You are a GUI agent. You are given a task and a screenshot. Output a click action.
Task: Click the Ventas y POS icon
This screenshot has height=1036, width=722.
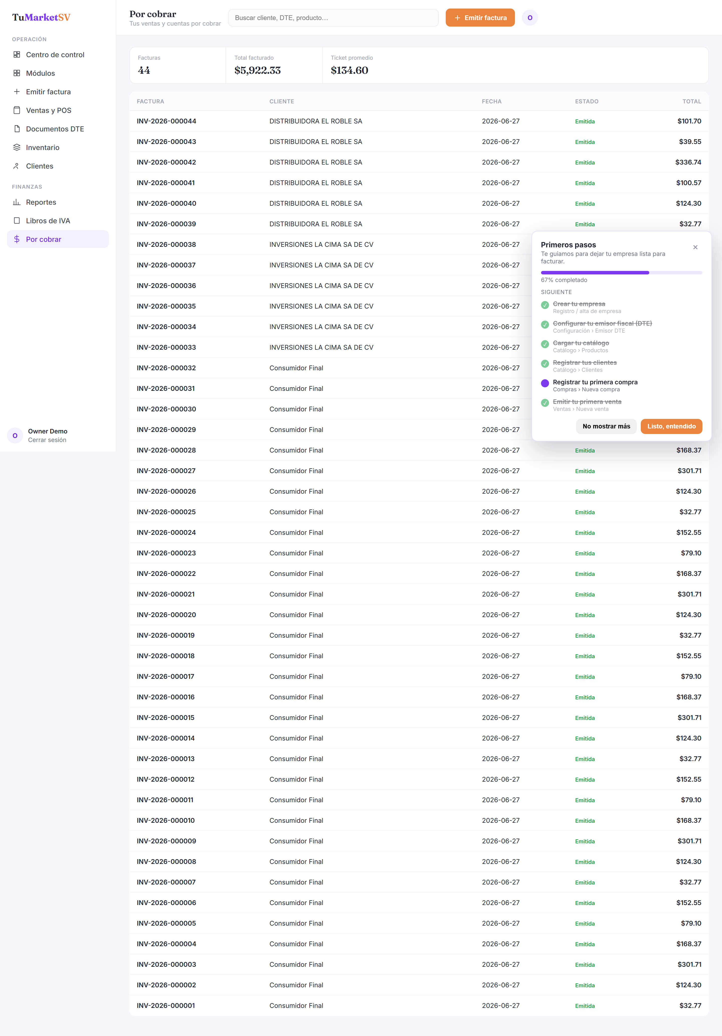17,110
